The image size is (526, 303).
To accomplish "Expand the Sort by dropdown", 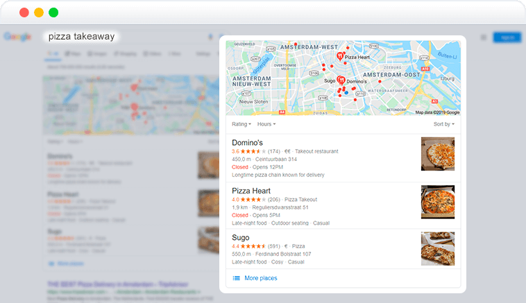I will click(x=444, y=124).
